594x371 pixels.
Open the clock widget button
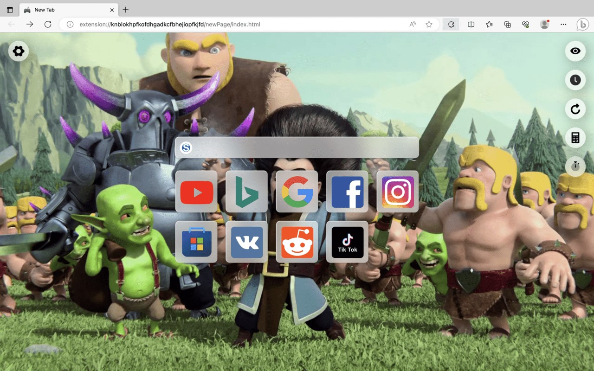pyautogui.click(x=575, y=80)
